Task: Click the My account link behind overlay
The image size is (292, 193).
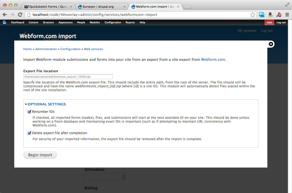Action: (247, 30)
